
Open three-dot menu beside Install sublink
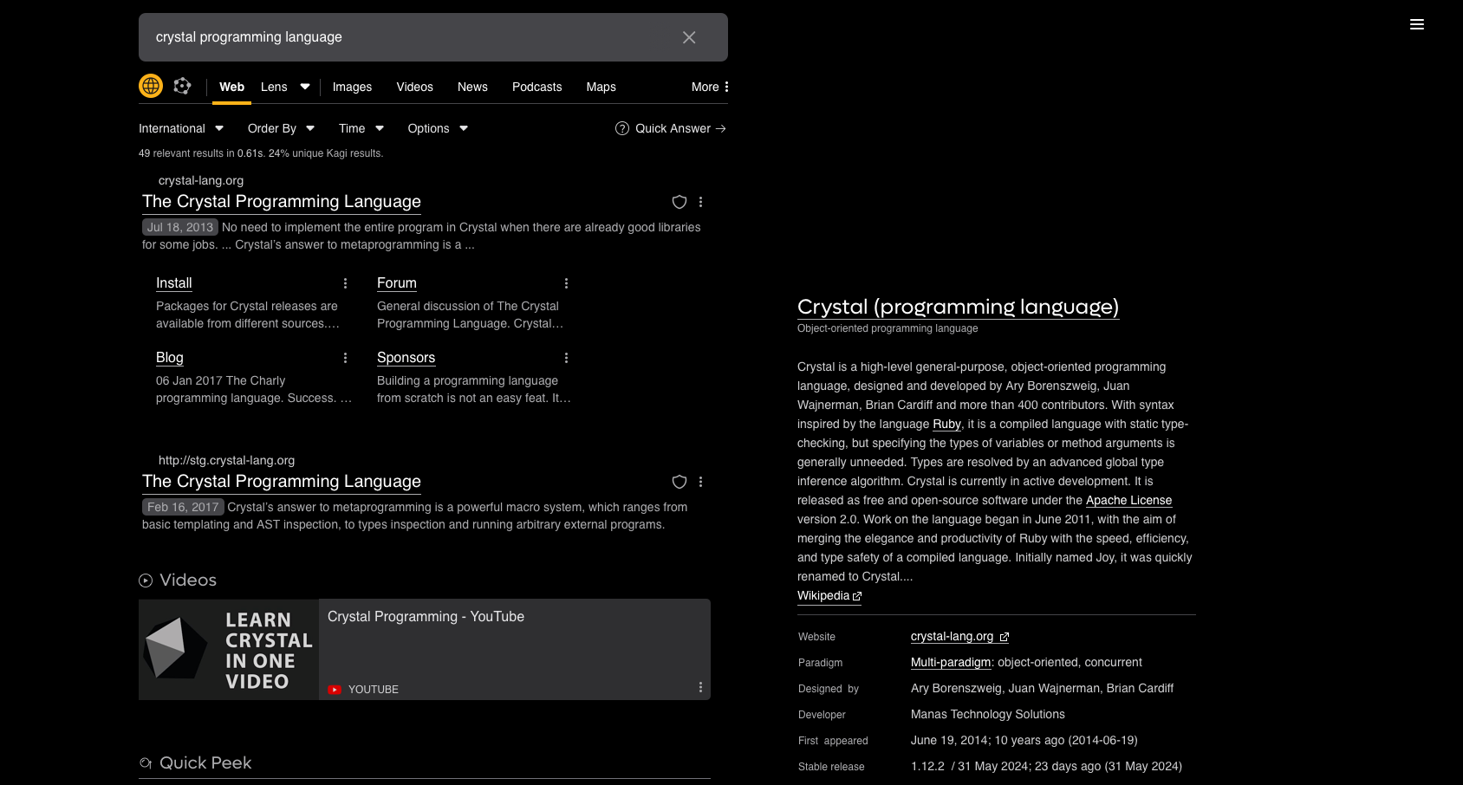345,283
